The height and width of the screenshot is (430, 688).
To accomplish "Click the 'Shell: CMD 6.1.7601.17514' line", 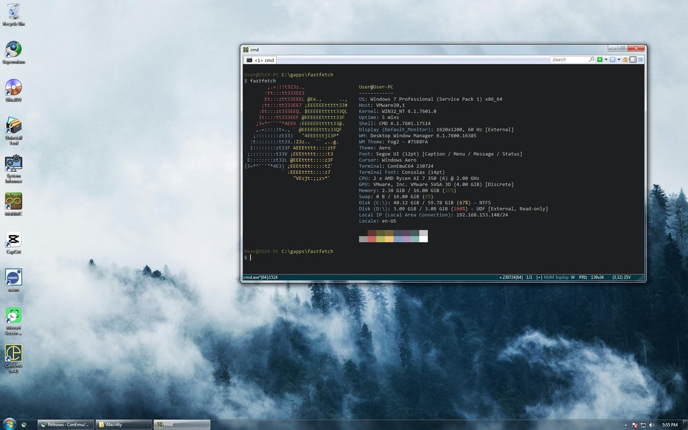I will click(x=394, y=123).
